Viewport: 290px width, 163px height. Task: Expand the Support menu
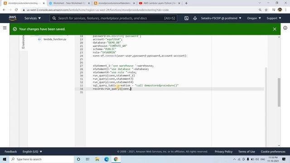click(x=274, y=18)
